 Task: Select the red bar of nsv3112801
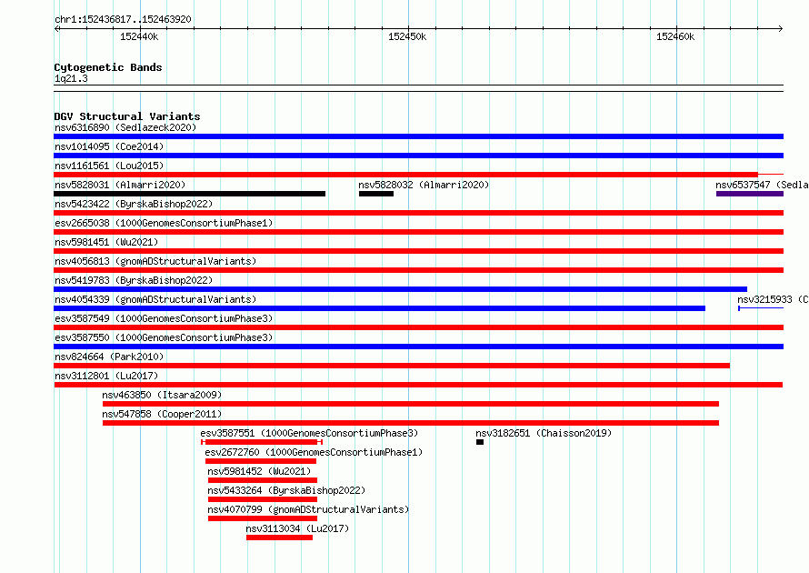click(x=418, y=385)
